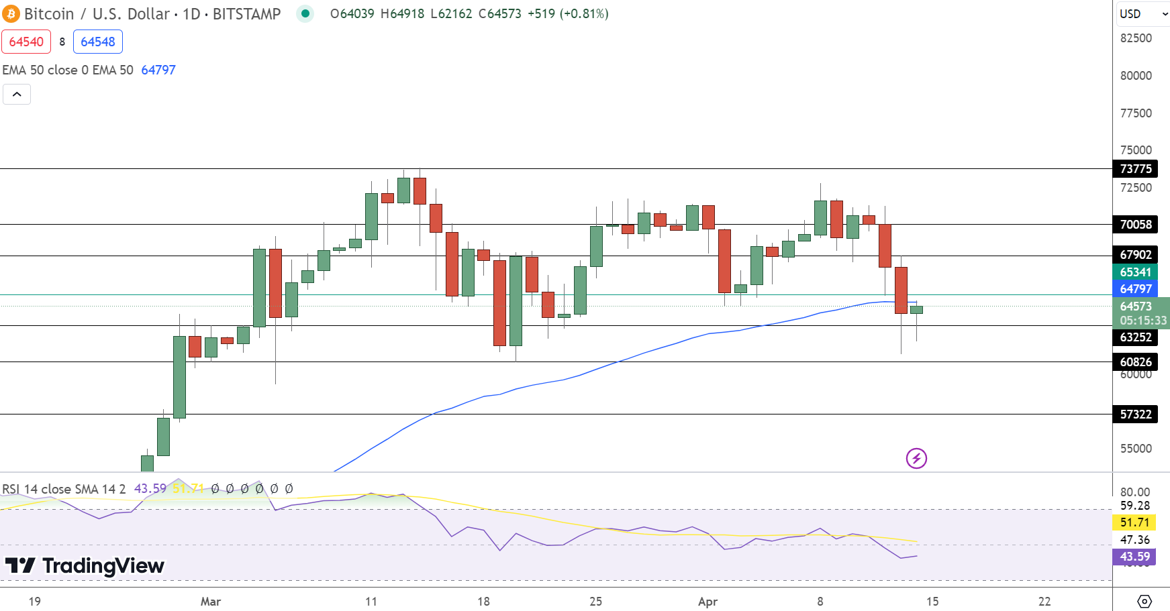Click date 19 on the time axis
1170x611 pixels.
coord(34,602)
